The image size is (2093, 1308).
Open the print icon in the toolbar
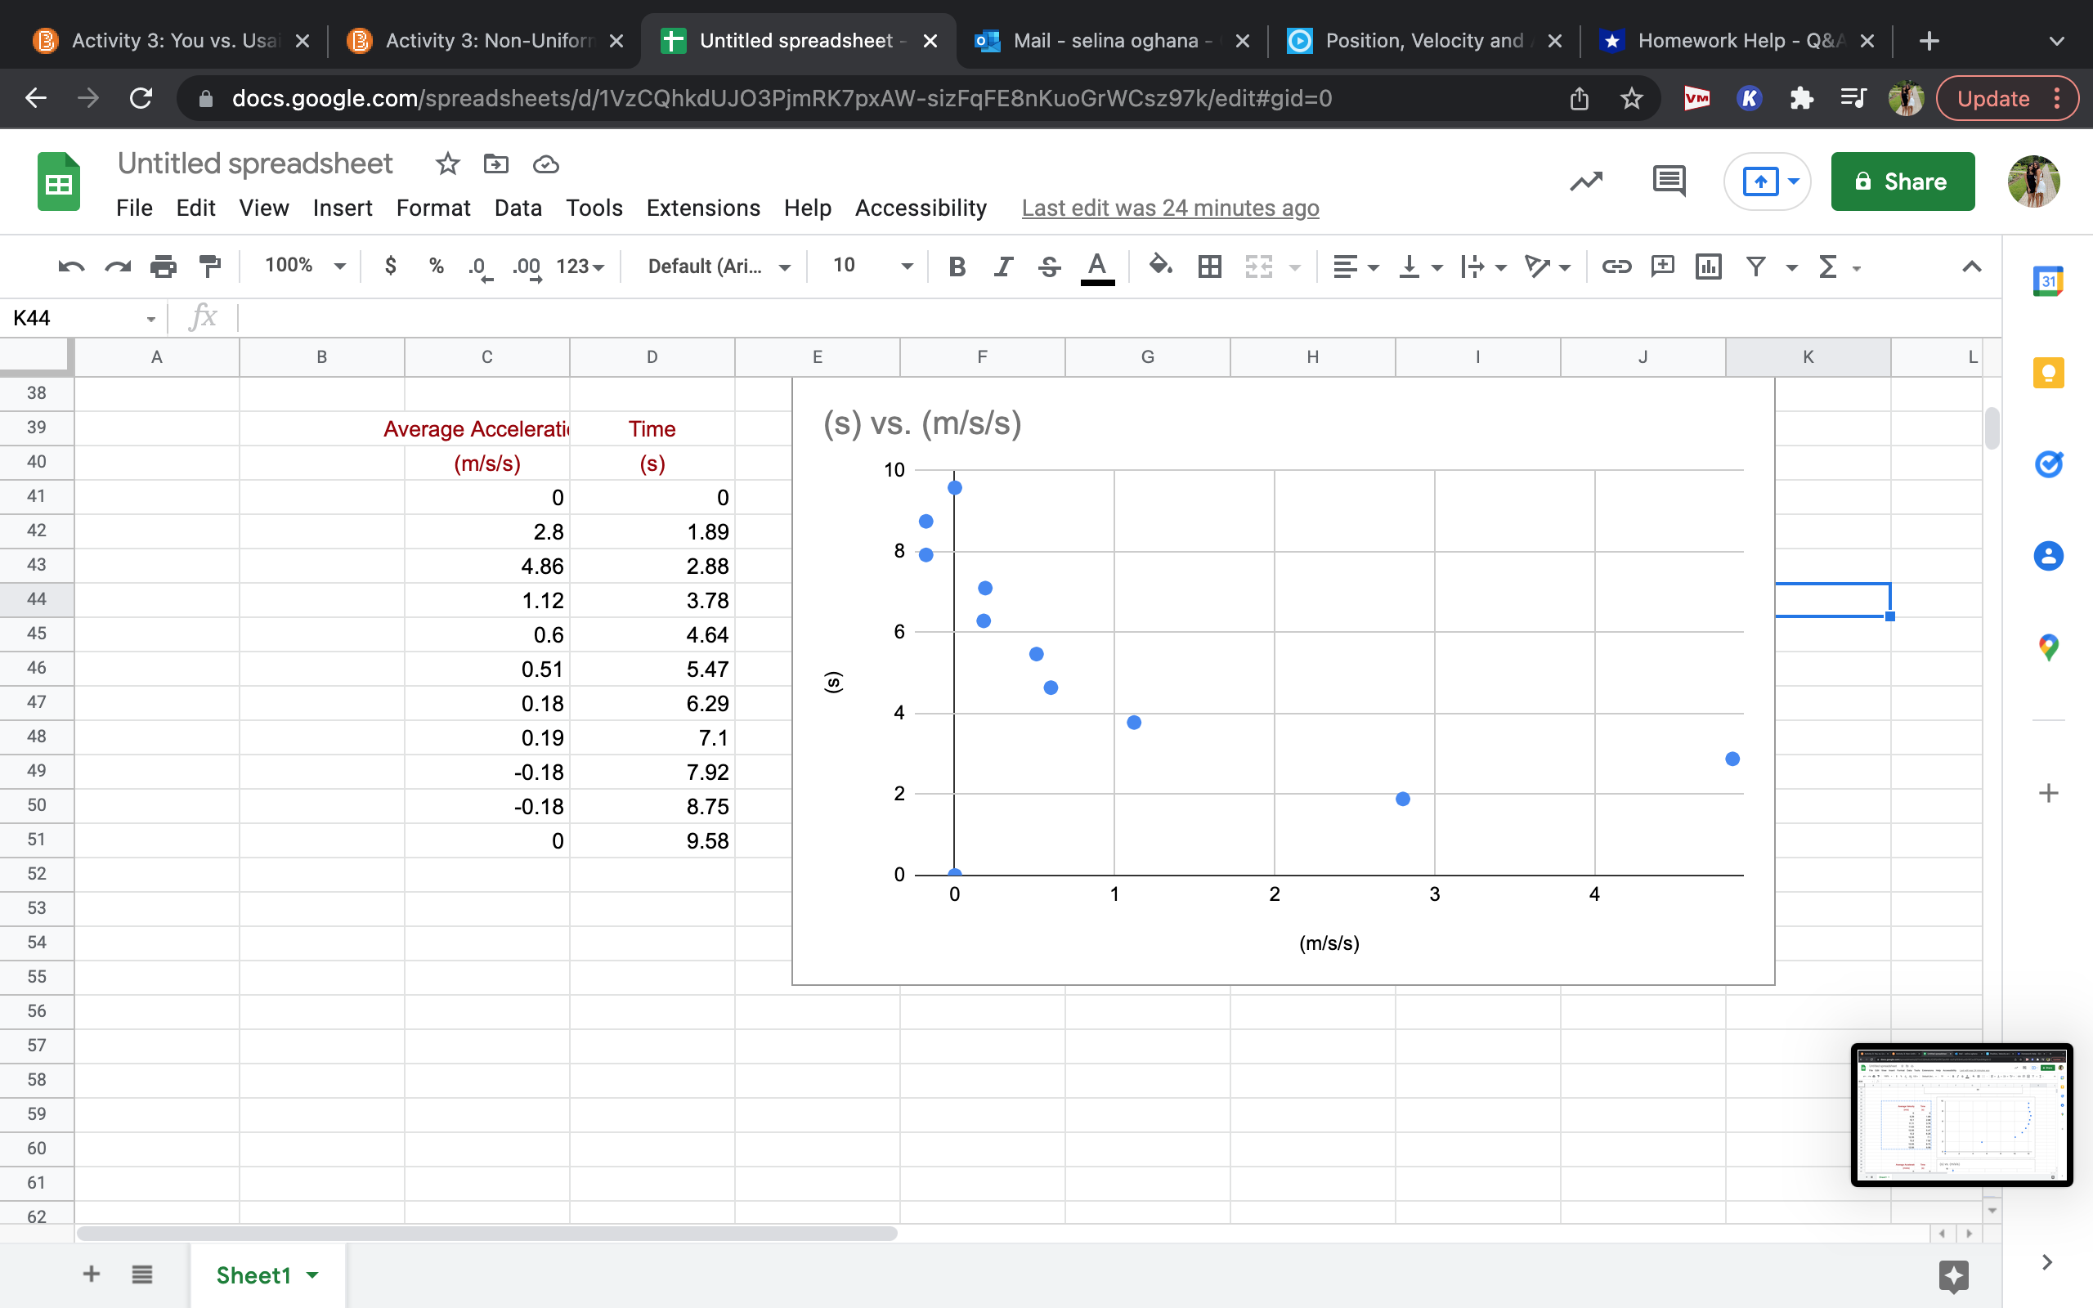tap(164, 267)
